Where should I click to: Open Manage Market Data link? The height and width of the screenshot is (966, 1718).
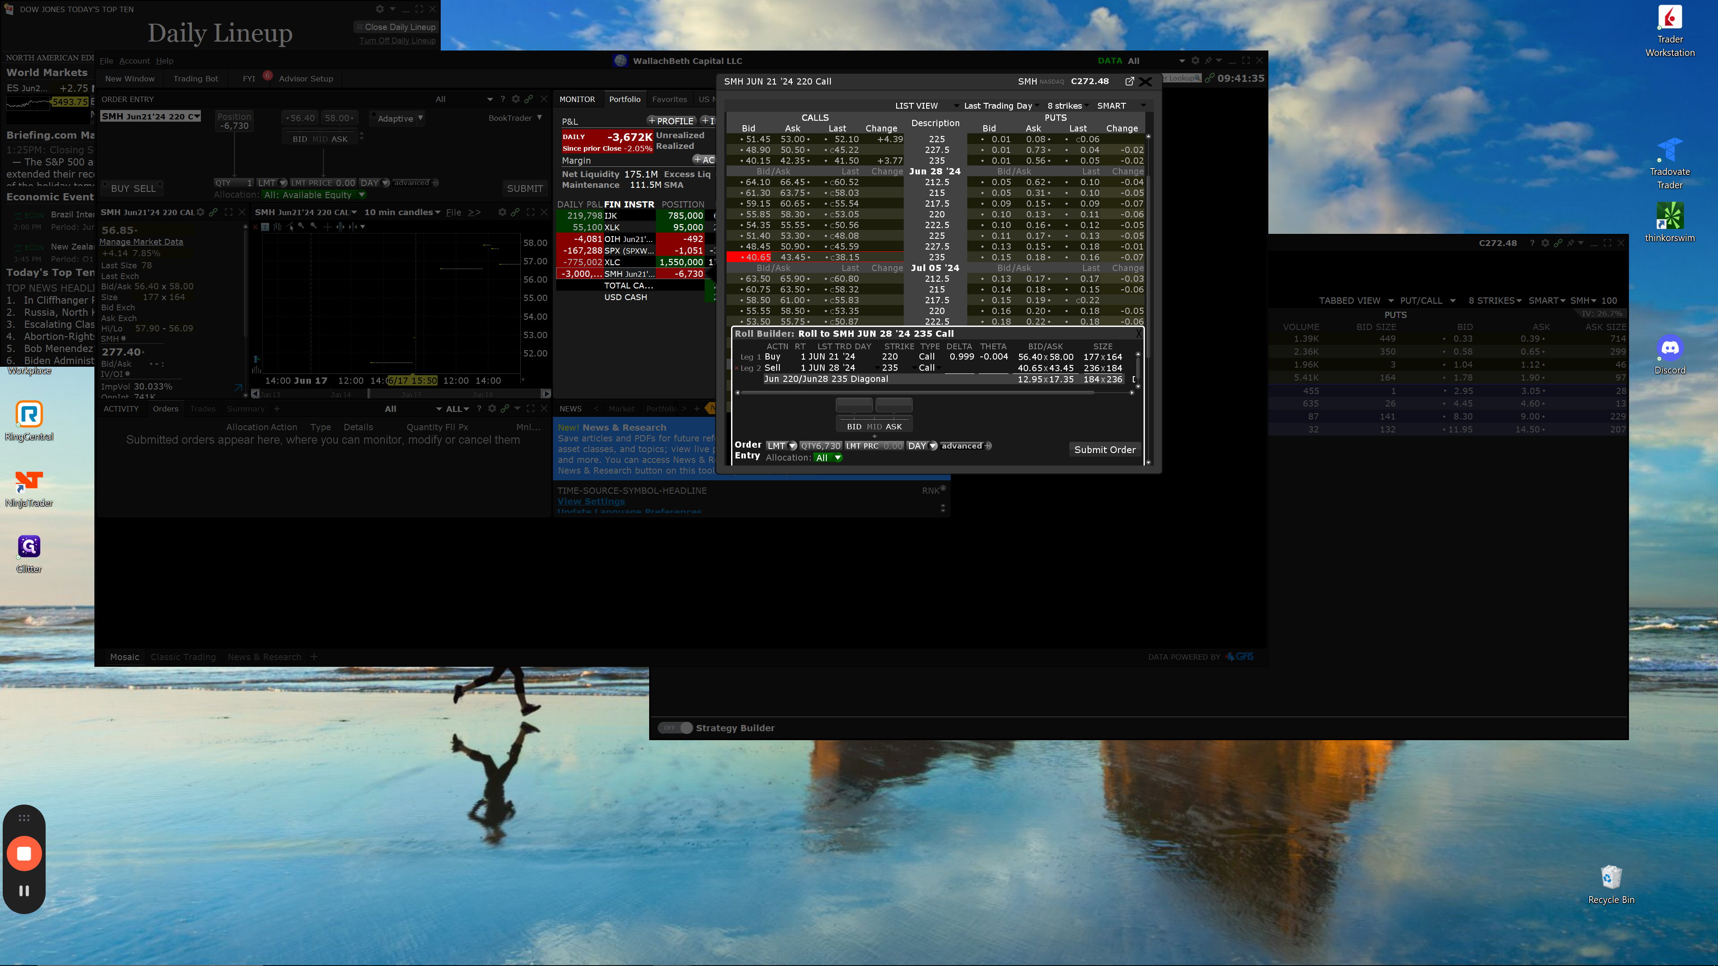[141, 242]
